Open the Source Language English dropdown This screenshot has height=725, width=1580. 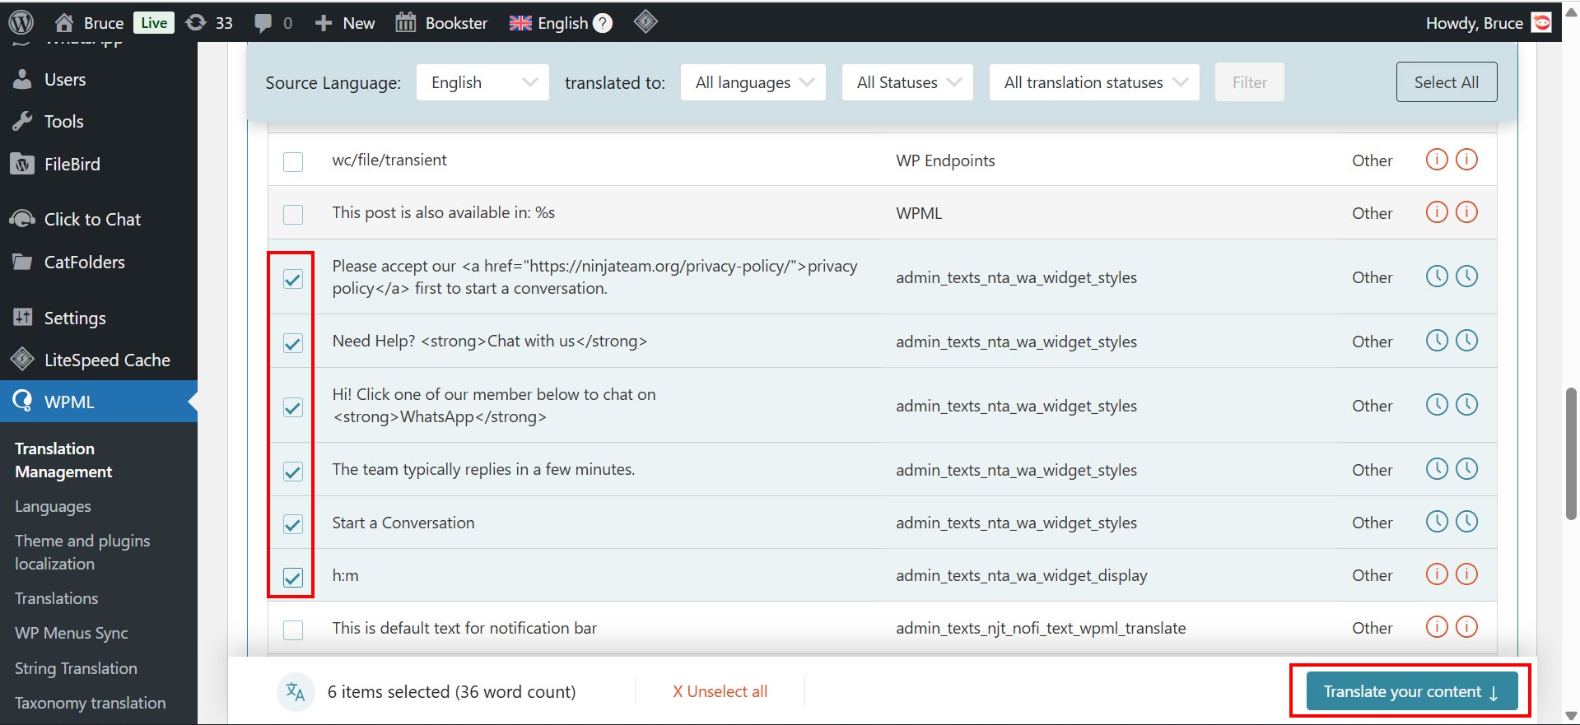[482, 82]
